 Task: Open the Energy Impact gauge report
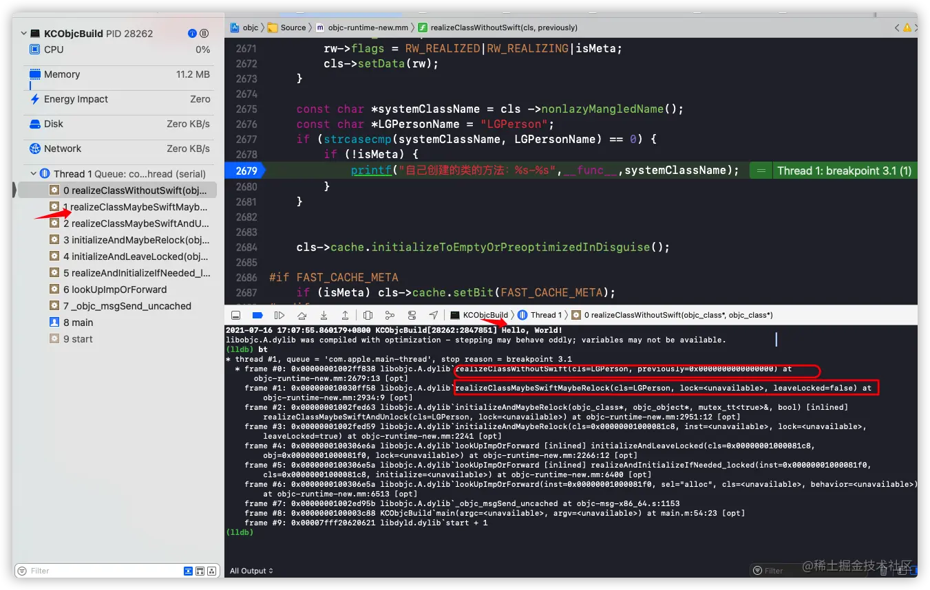tap(119, 99)
